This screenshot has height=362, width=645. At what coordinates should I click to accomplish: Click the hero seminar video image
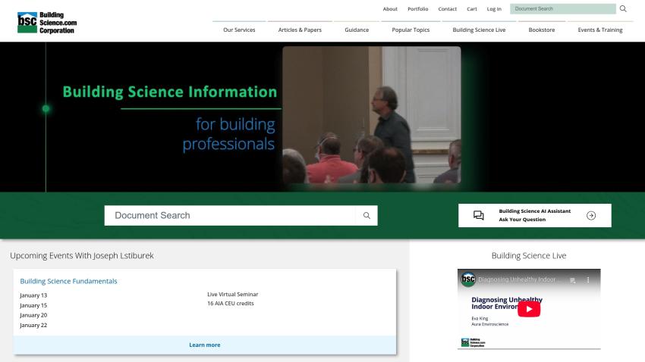coord(372,115)
